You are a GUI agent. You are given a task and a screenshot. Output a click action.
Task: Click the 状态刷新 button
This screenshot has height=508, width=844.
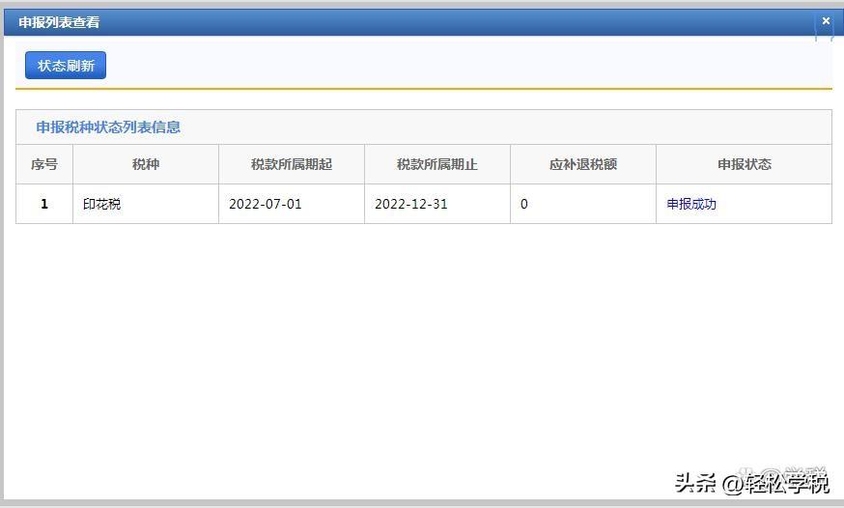[66, 66]
